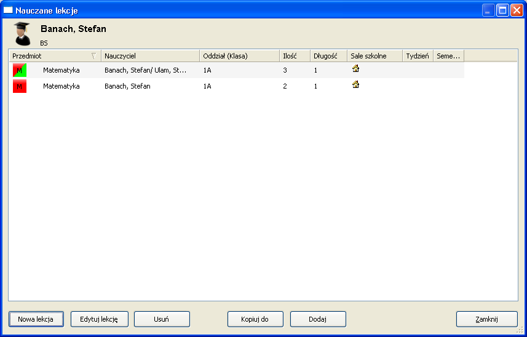
Task: Create a lesson with the Nowa lekcja button
Action: coord(36,319)
